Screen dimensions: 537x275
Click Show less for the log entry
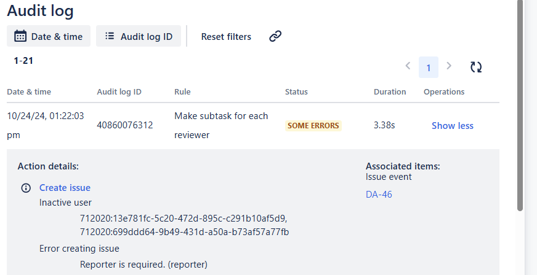coord(453,126)
